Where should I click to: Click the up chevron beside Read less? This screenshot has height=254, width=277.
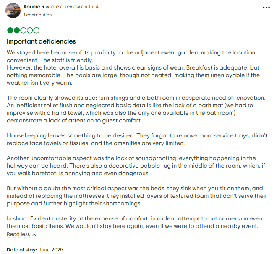(34, 235)
